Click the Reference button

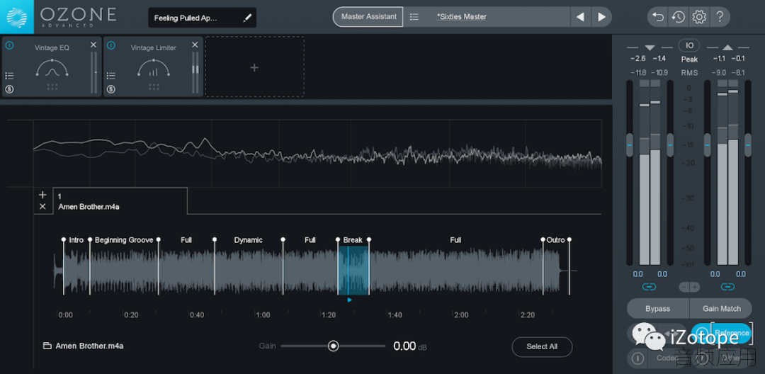(722, 334)
